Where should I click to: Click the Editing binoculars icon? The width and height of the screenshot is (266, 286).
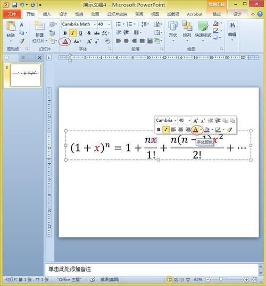pos(232,25)
